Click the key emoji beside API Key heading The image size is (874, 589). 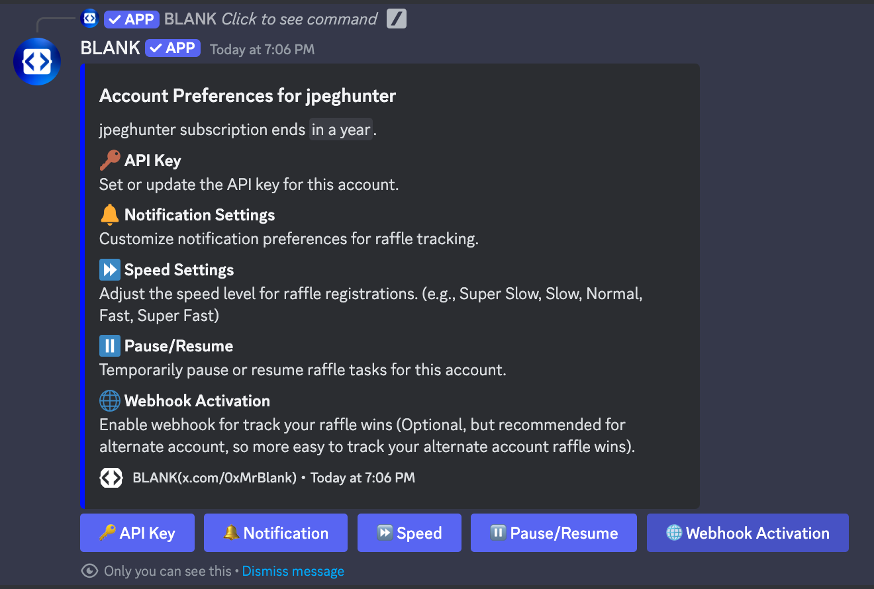click(x=110, y=160)
